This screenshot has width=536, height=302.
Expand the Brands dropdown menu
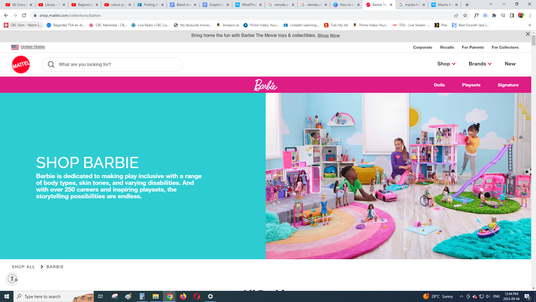tap(480, 64)
